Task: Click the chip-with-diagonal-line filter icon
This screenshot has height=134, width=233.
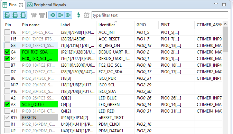Action: tap(7, 15)
